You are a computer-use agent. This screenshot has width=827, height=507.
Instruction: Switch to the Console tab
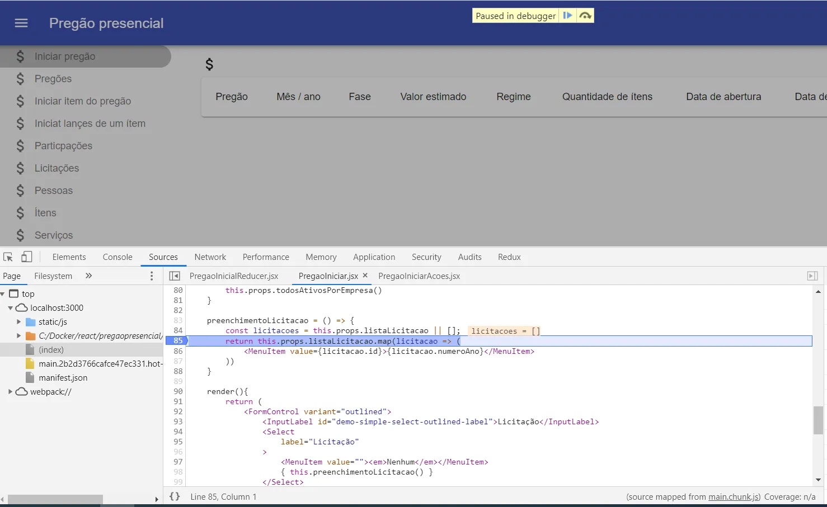pos(118,257)
